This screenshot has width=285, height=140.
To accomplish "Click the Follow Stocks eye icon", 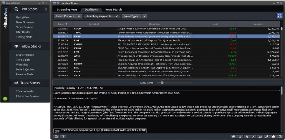I will pos(16,46).
